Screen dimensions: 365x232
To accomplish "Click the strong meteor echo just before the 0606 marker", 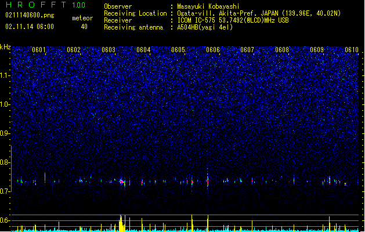I will [x=208, y=180].
